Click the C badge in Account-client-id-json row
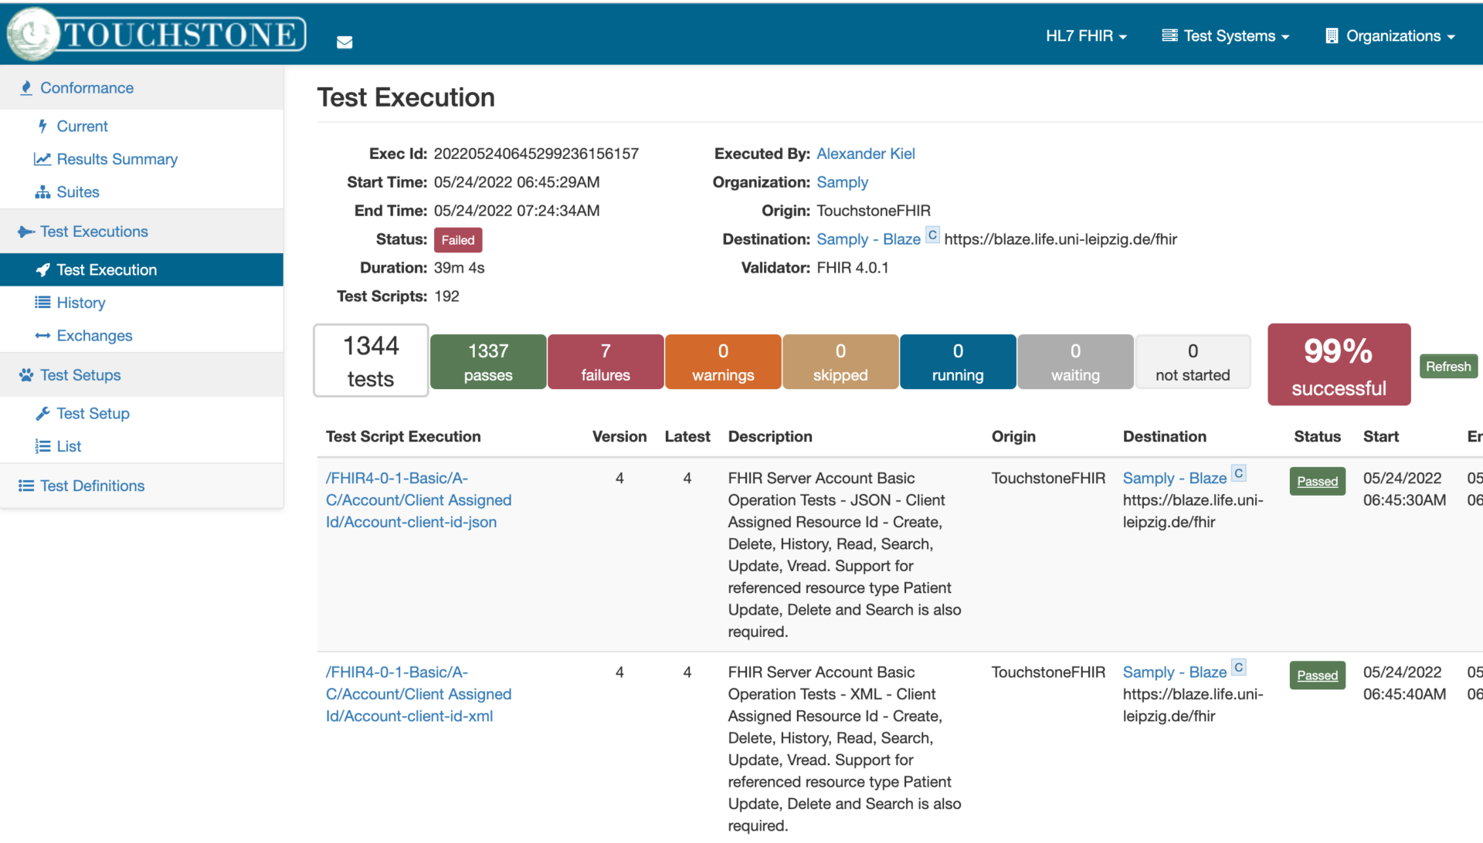1483x843 pixels. tap(1239, 473)
